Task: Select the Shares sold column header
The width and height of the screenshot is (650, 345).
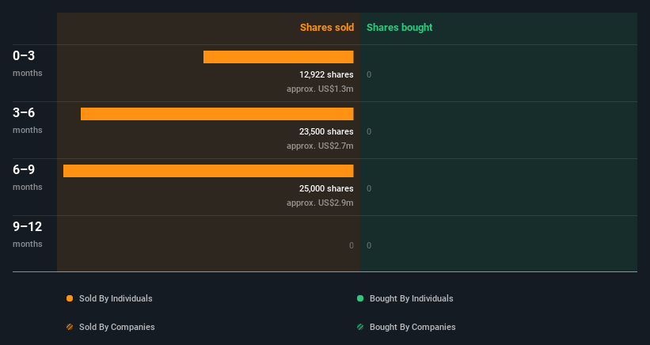Action: [x=327, y=28]
